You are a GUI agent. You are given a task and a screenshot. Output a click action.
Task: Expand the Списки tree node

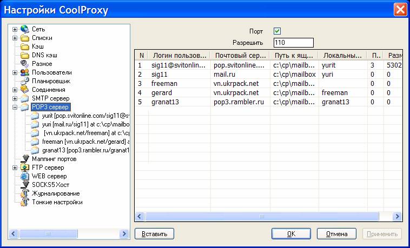click(x=15, y=38)
